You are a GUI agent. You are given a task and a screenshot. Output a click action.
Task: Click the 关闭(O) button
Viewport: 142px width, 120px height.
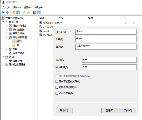(128, 110)
